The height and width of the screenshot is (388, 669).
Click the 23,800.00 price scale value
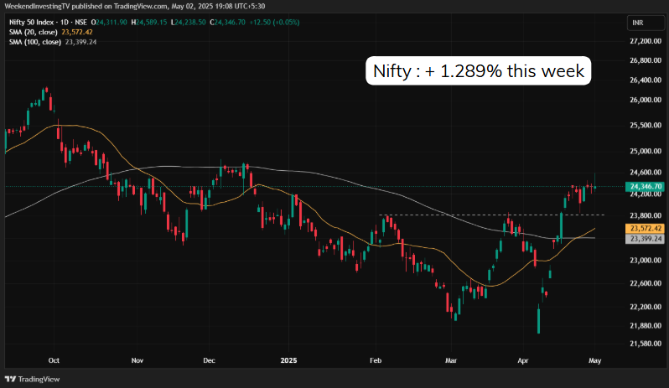pyautogui.click(x=646, y=215)
